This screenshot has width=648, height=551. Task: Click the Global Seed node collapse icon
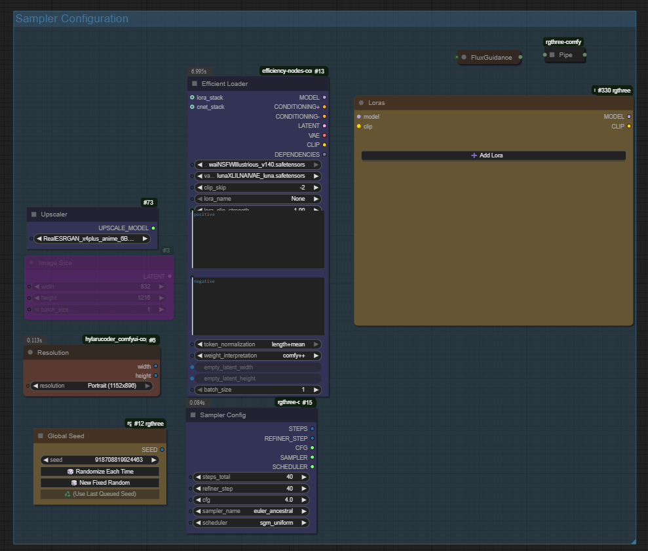(x=41, y=436)
